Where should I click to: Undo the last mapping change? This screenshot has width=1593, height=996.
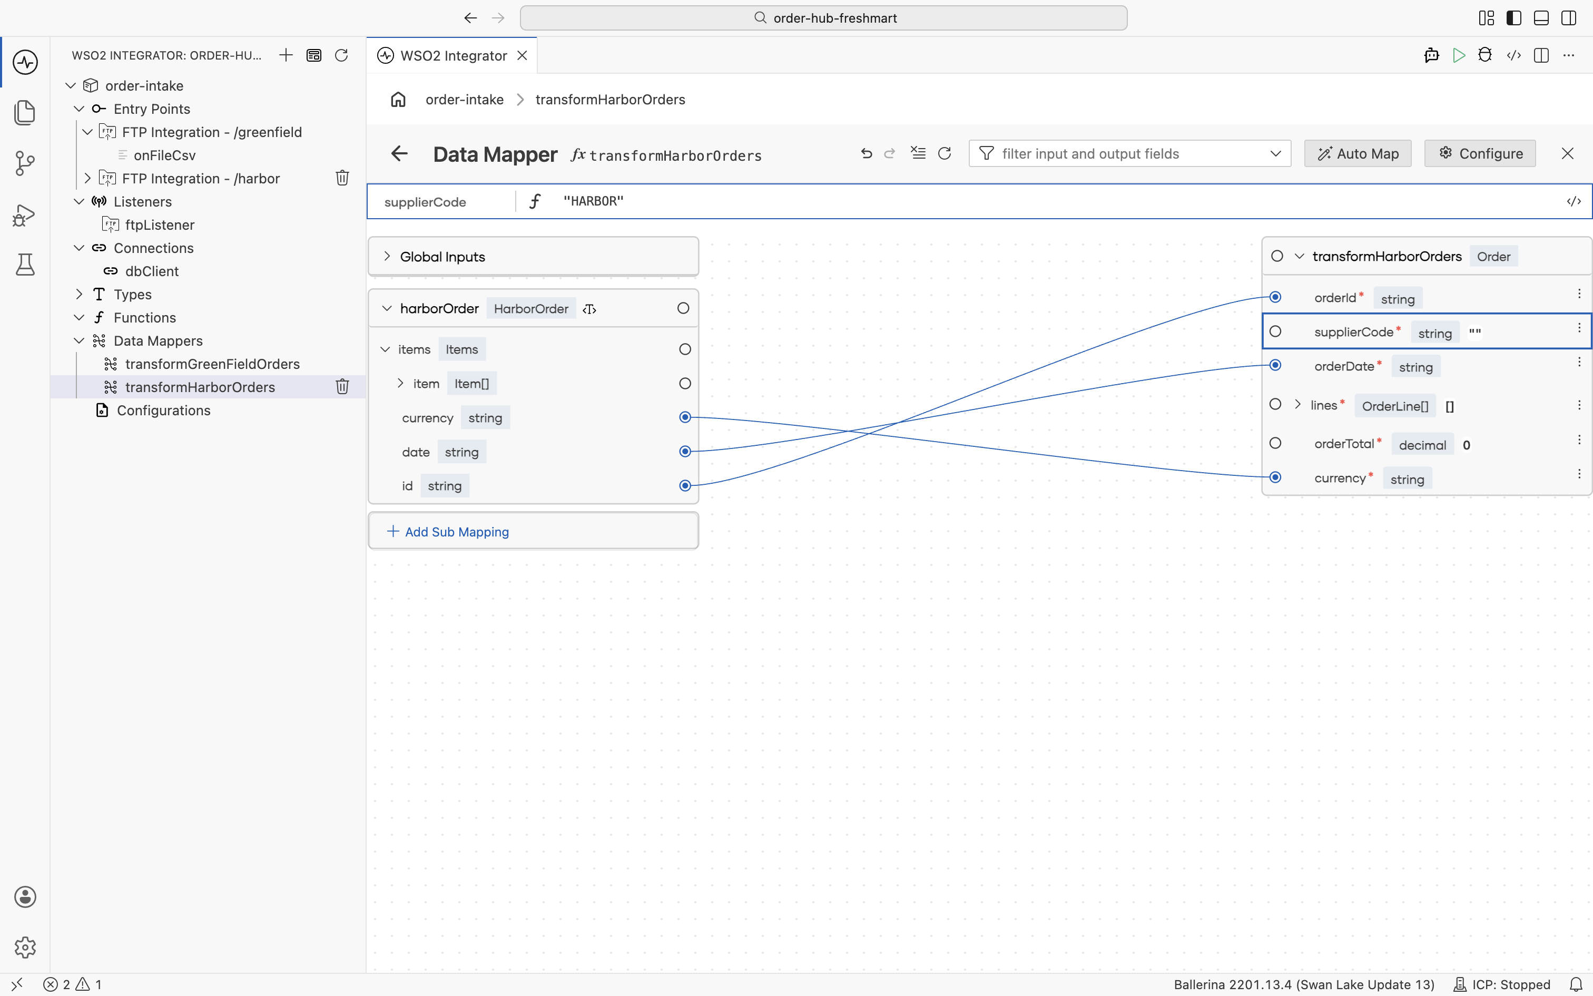click(x=866, y=153)
